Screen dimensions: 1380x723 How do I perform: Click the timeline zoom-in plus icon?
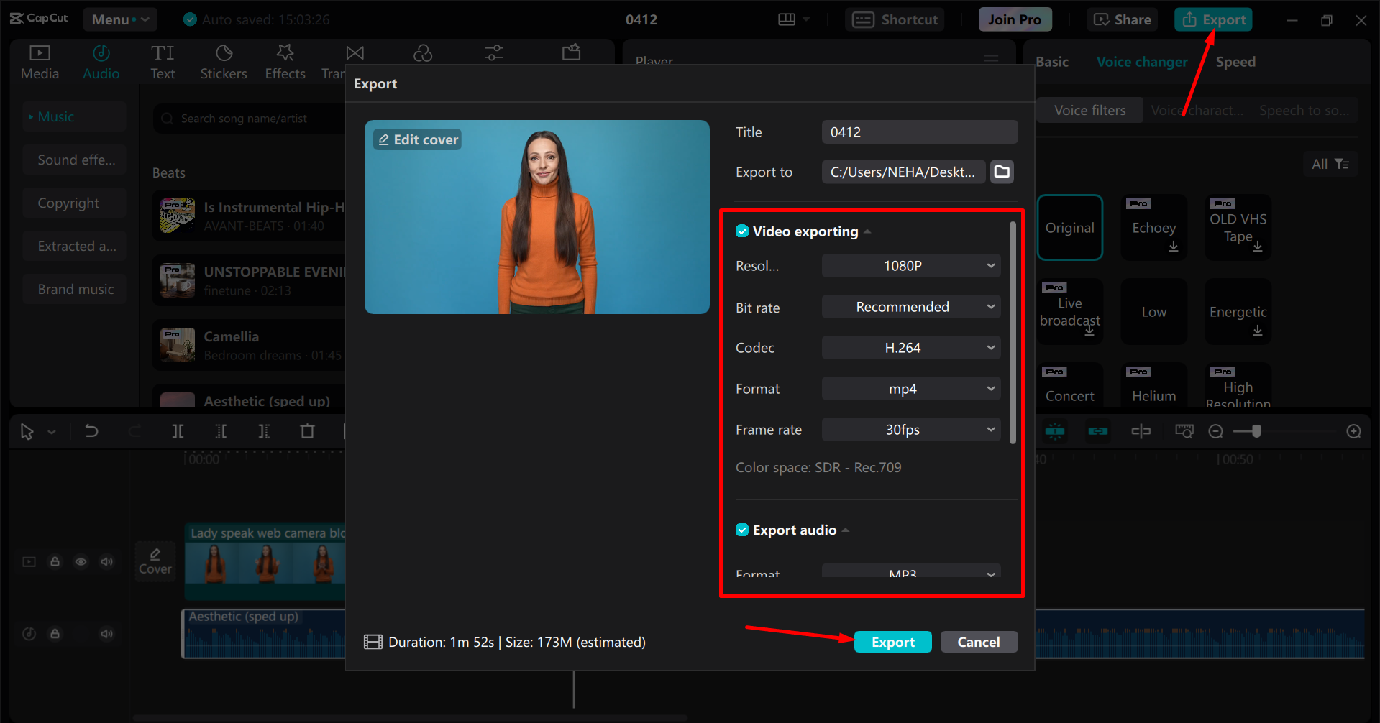click(x=1353, y=431)
